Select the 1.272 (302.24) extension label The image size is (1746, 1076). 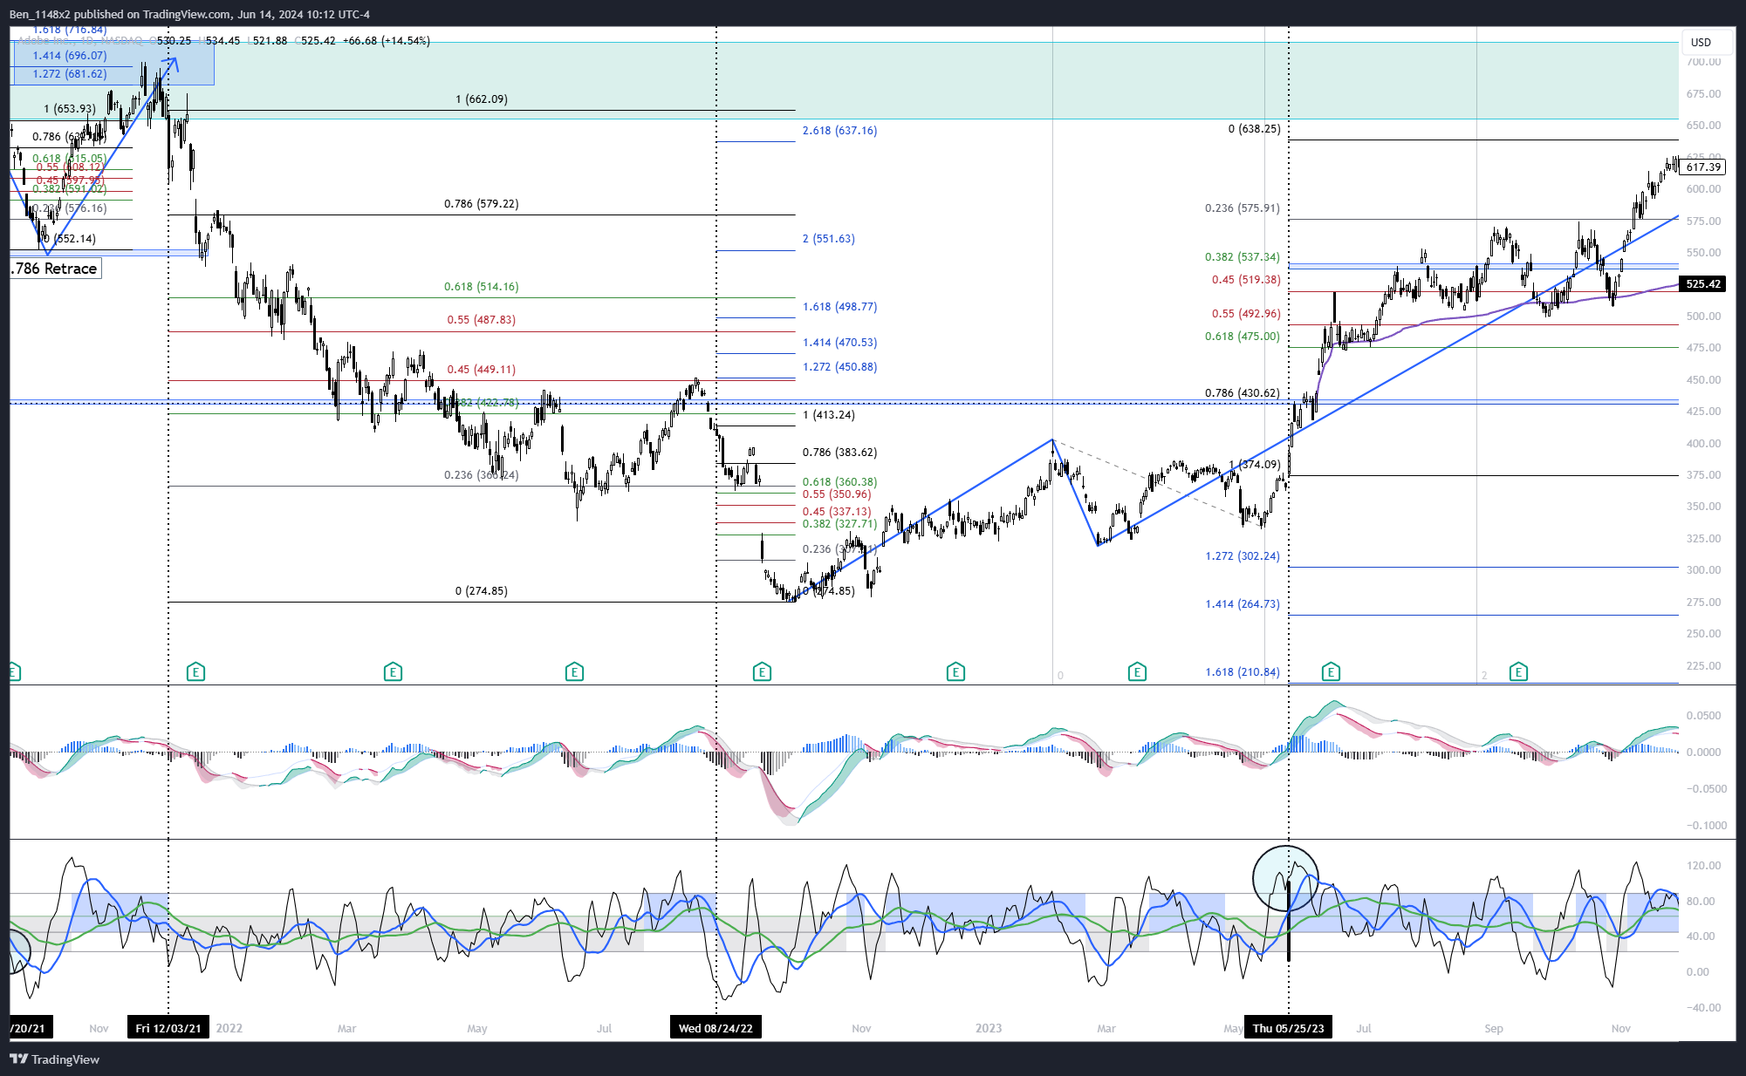(1243, 556)
